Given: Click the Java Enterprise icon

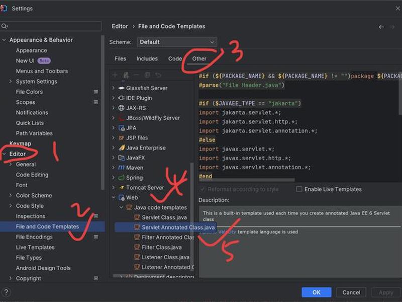Looking at the screenshot, I should point(121,147).
